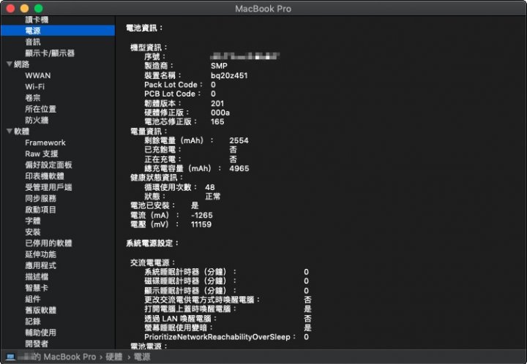Screen dimensions: 527x364
Task: Click cycle count value 48
Action: (210, 187)
